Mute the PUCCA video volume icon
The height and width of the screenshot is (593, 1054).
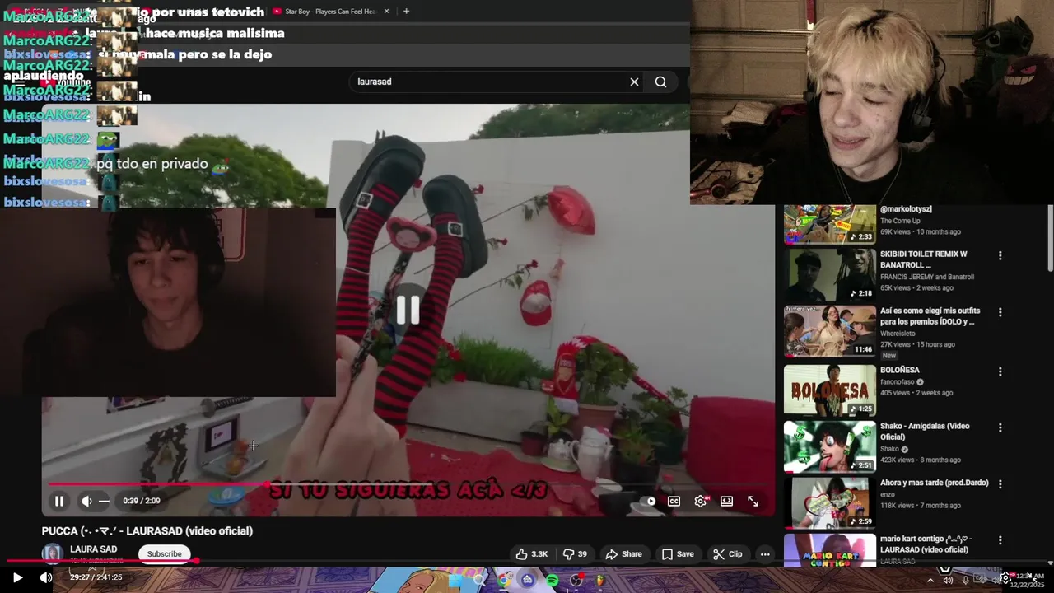[86, 501]
